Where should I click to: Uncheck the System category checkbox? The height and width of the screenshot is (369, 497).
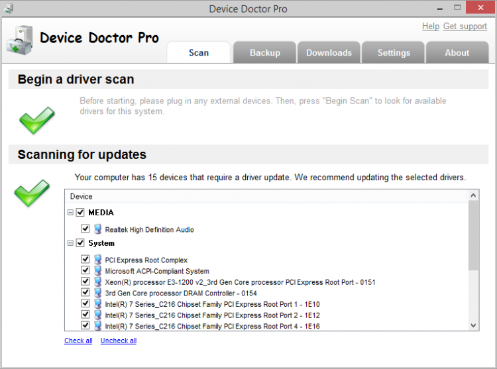80,243
